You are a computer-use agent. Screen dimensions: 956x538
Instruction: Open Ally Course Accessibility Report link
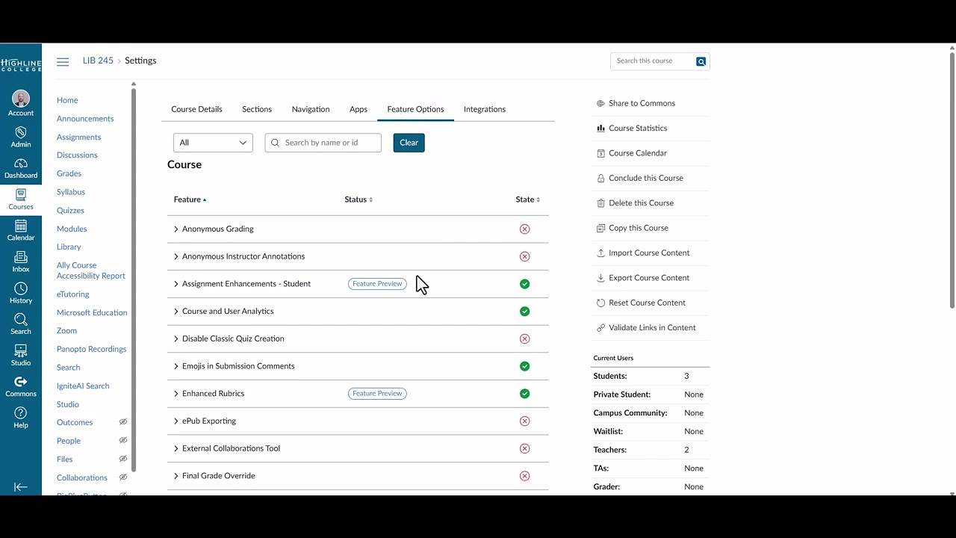point(91,270)
